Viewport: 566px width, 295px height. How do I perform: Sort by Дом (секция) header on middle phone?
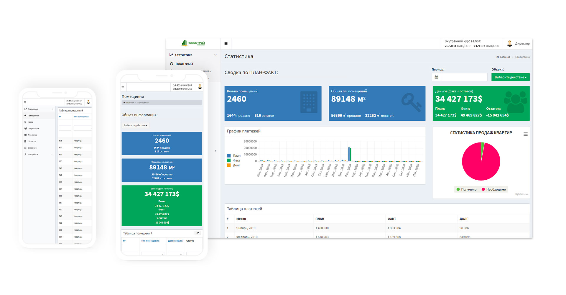pos(175,241)
